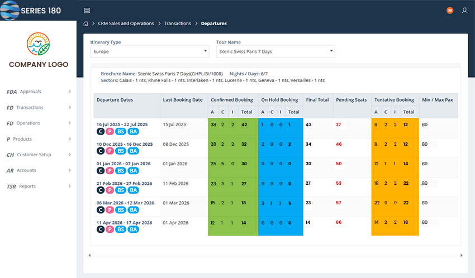
Task: Click the BS badge for 06 Mar 2026 departure
Action: [x=120, y=210]
